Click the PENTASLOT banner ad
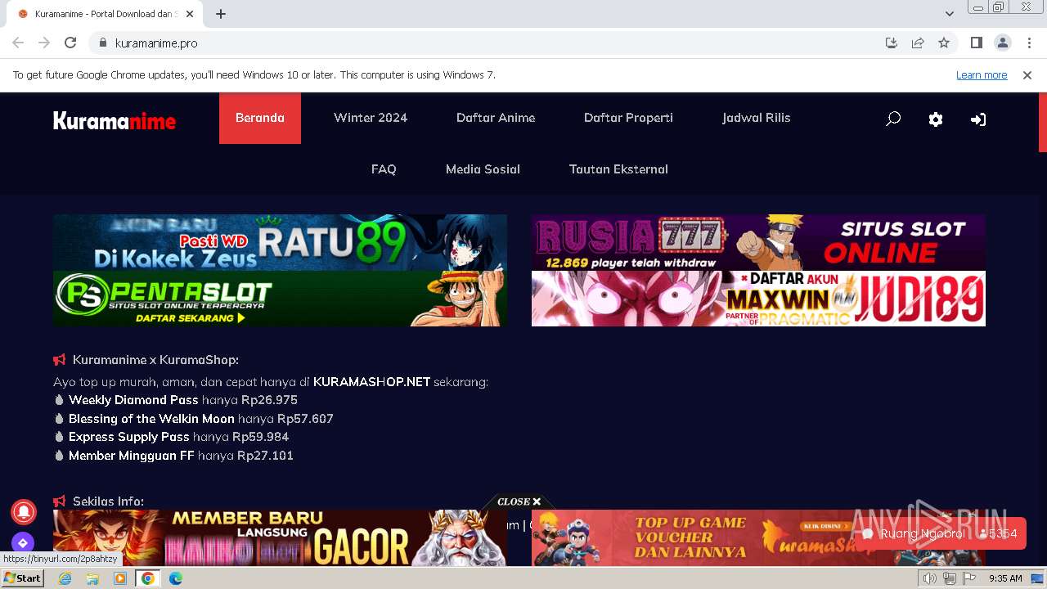This screenshot has width=1047, height=589. point(280,299)
